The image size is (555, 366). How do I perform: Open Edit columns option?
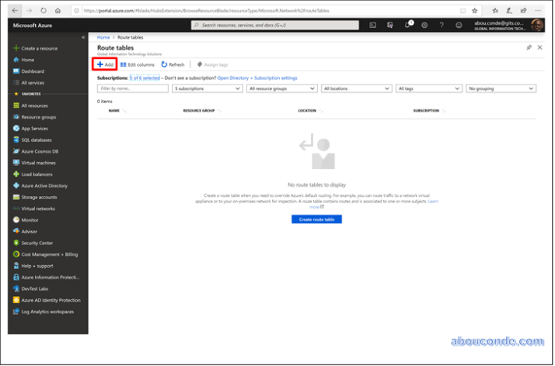[138, 64]
